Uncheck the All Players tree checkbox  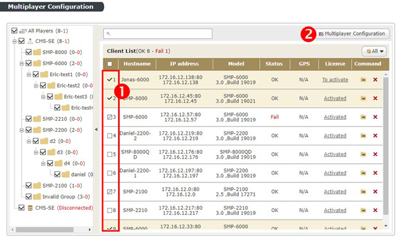15,31
